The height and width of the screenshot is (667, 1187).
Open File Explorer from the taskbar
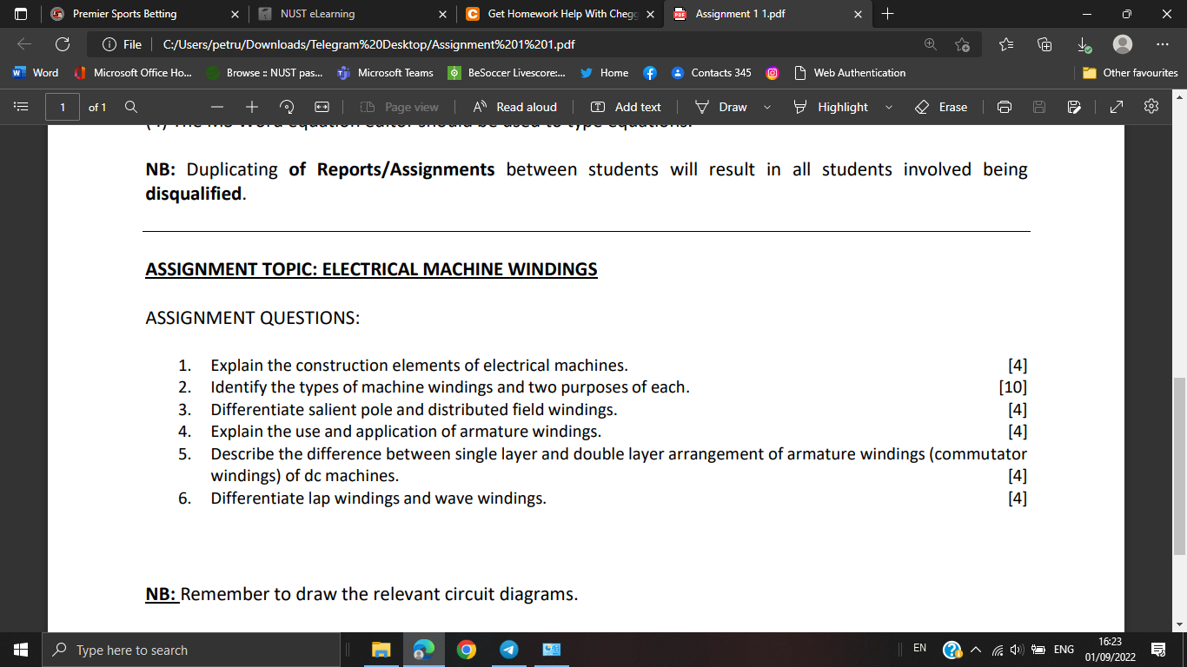pyautogui.click(x=381, y=650)
